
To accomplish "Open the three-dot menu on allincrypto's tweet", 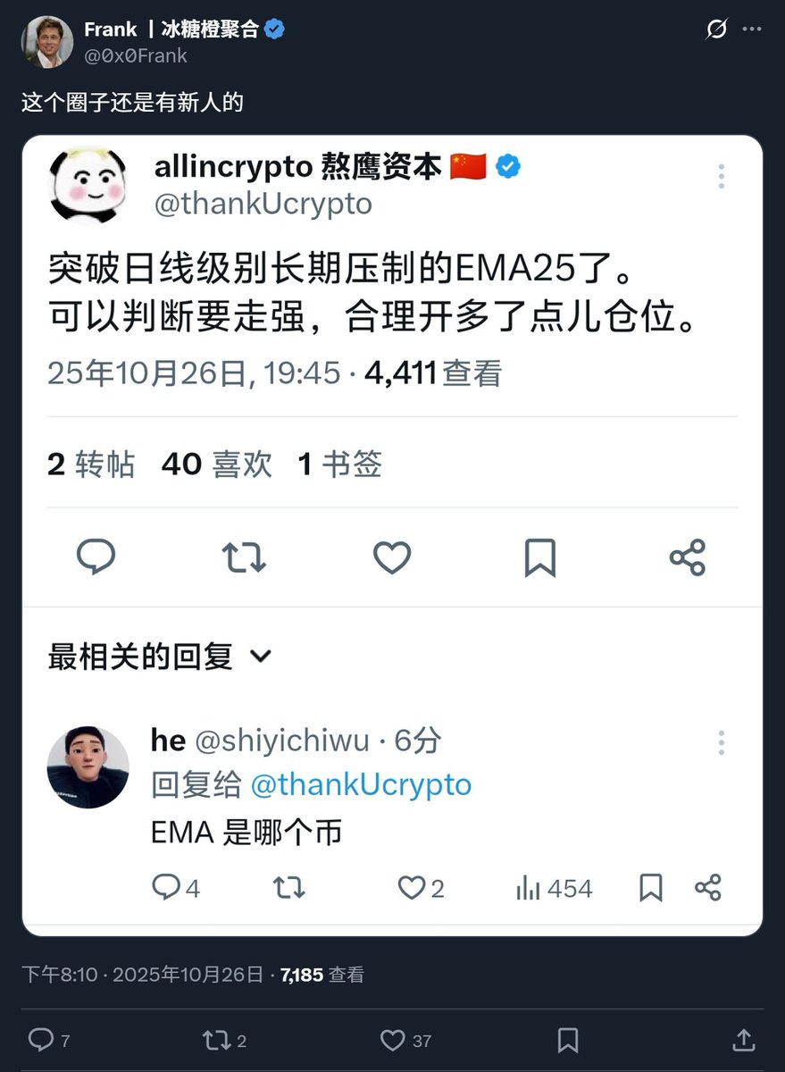I will [721, 176].
